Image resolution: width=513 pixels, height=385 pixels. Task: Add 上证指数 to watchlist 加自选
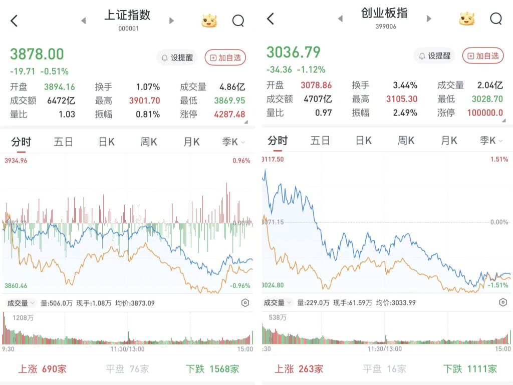225,57
